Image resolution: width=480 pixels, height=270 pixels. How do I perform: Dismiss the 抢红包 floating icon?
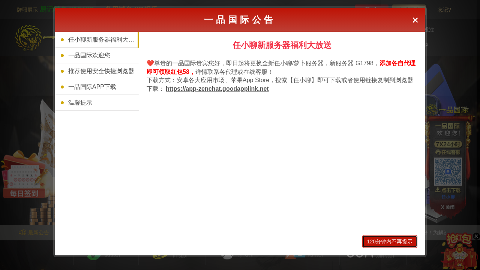pos(476,236)
